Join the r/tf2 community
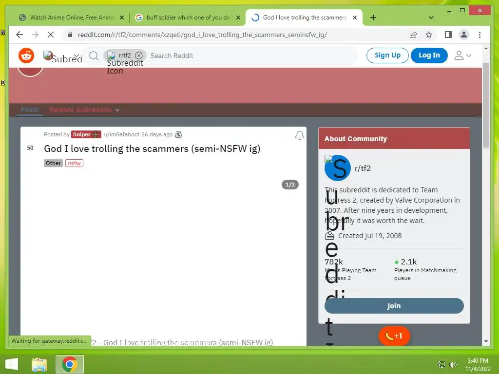Image resolution: width=499 pixels, height=374 pixels. 394,306
